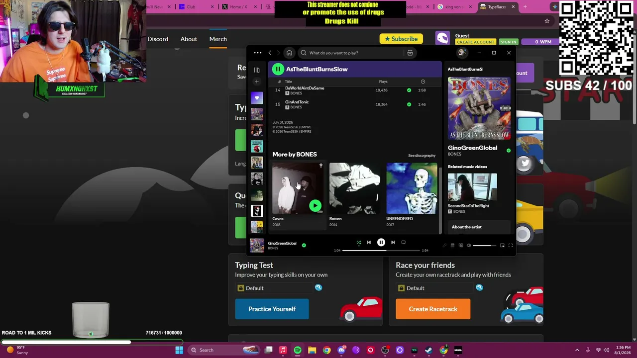This screenshot has height=358, width=637.
Task: Click CREATE ACCOUNT on TypeRacer
Action: point(475,42)
